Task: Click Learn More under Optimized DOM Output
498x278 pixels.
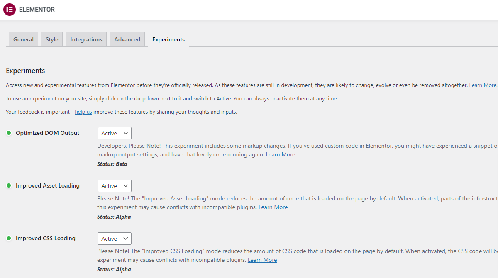Action: click(x=281, y=154)
